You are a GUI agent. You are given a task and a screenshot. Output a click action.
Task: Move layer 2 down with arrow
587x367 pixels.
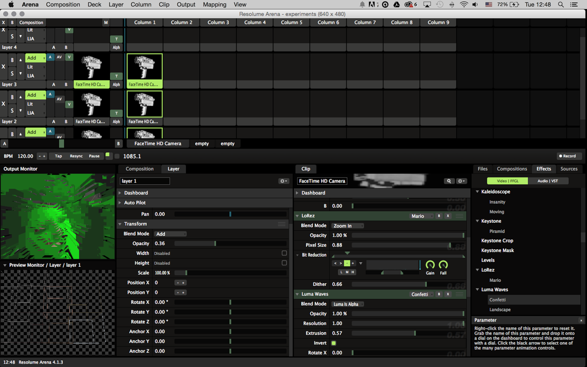click(x=21, y=110)
